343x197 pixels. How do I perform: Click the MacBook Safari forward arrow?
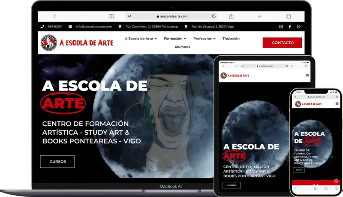[83, 16]
